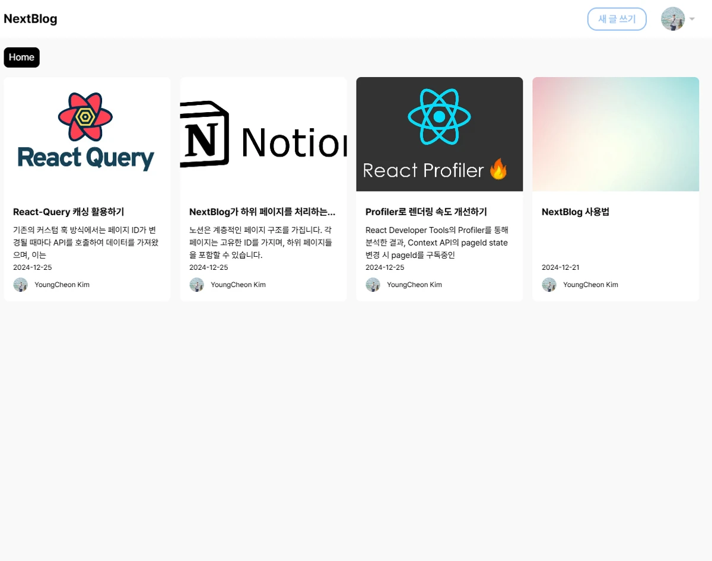This screenshot has width=712, height=561.
Task: Open the profile avatar in header
Action: point(673,19)
